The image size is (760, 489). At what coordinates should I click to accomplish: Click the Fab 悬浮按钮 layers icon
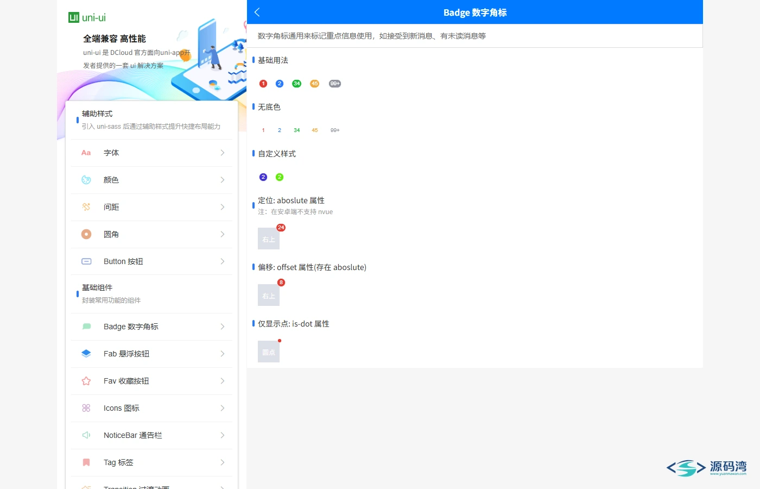[86, 354]
